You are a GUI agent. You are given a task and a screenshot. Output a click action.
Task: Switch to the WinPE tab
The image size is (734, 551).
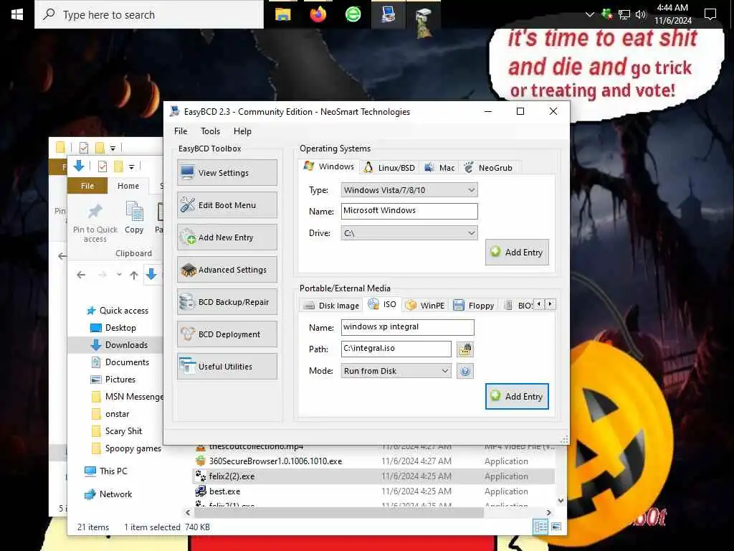[x=425, y=306]
